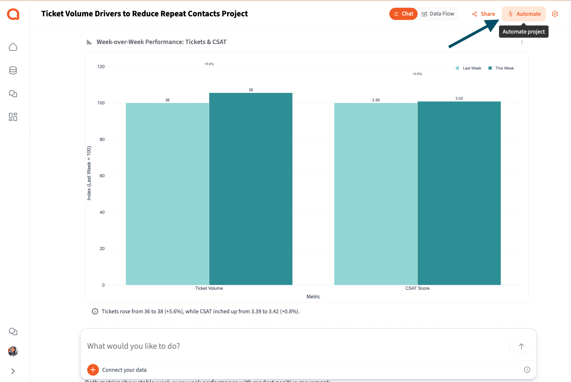Click the orange Q logo at the top left
571x382 pixels.
click(x=13, y=14)
